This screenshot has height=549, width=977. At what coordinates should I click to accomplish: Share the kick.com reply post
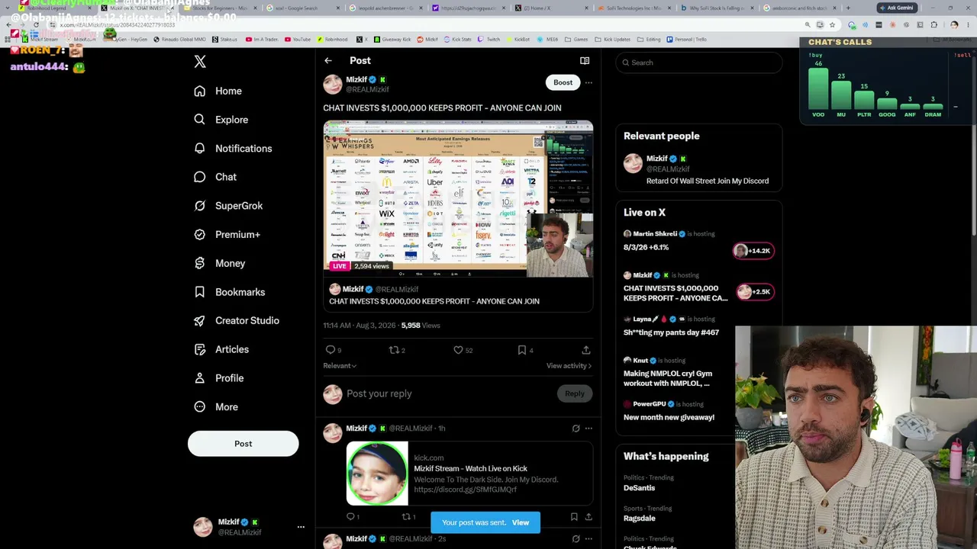(x=588, y=517)
